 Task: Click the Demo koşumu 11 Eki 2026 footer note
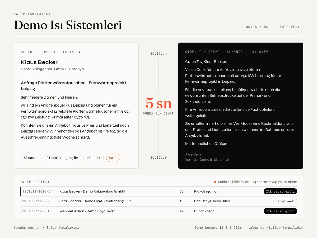point(249,228)
